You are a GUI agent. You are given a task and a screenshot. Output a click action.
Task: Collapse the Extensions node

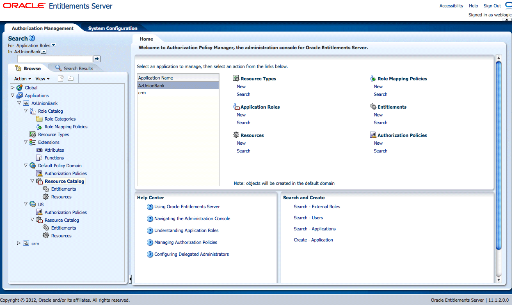26,142
